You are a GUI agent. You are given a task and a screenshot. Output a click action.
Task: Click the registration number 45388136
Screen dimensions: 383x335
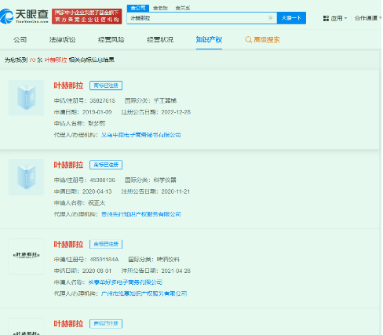point(103,180)
